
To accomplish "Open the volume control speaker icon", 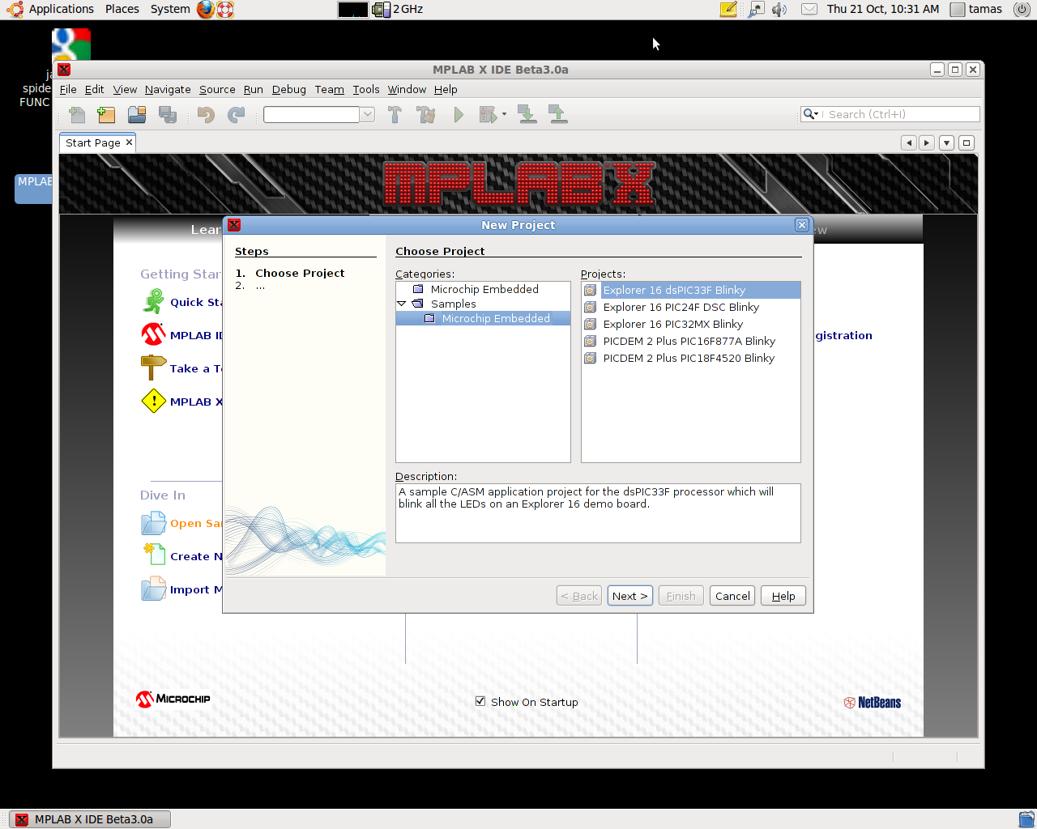I will pos(779,9).
